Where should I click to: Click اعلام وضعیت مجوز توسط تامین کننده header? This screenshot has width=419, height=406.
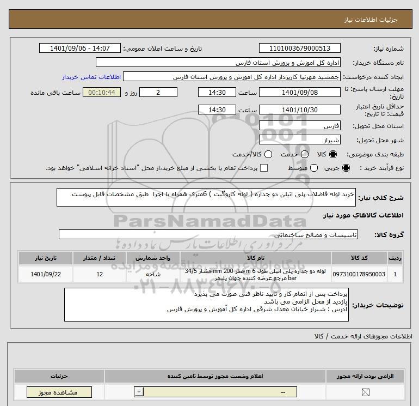(x=215, y=376)
